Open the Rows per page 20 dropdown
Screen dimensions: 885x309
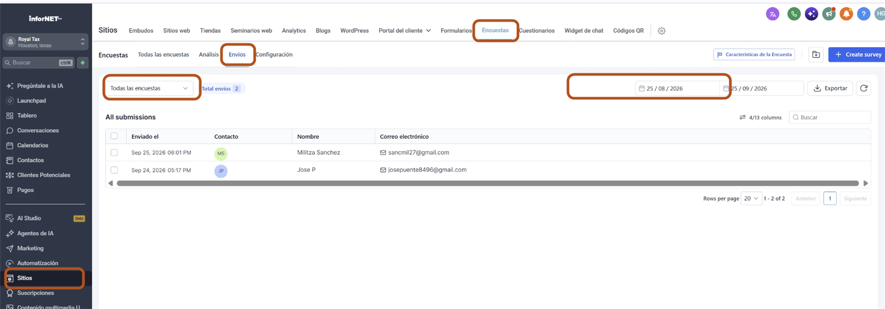coord(751,198)
